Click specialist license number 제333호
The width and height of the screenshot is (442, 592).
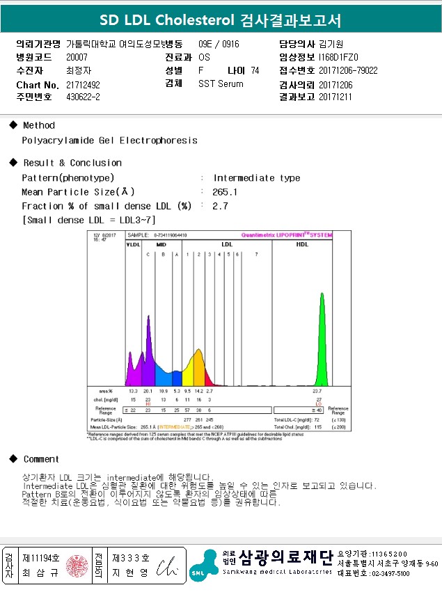131,558
